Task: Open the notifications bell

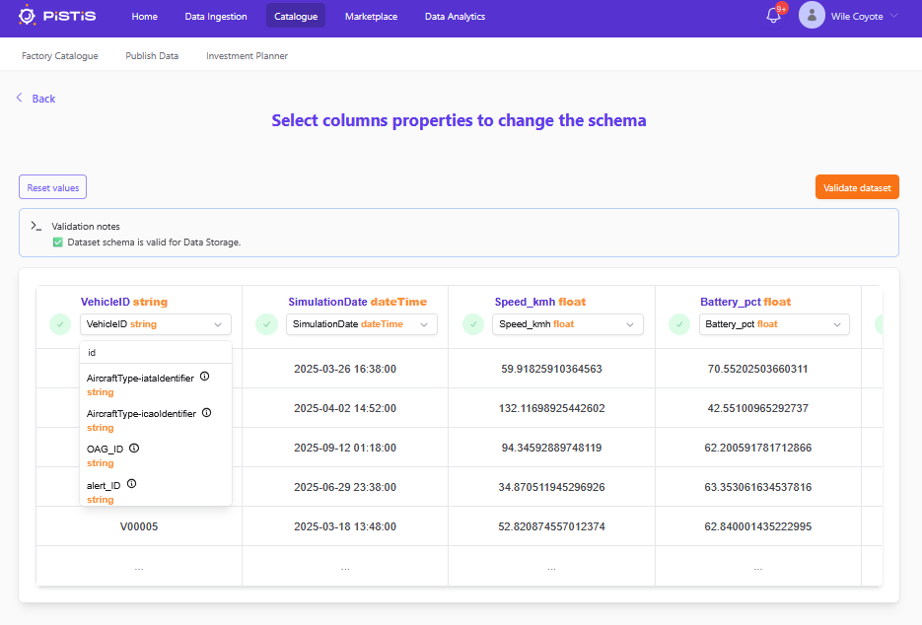Action: click(x=773, y=16)
